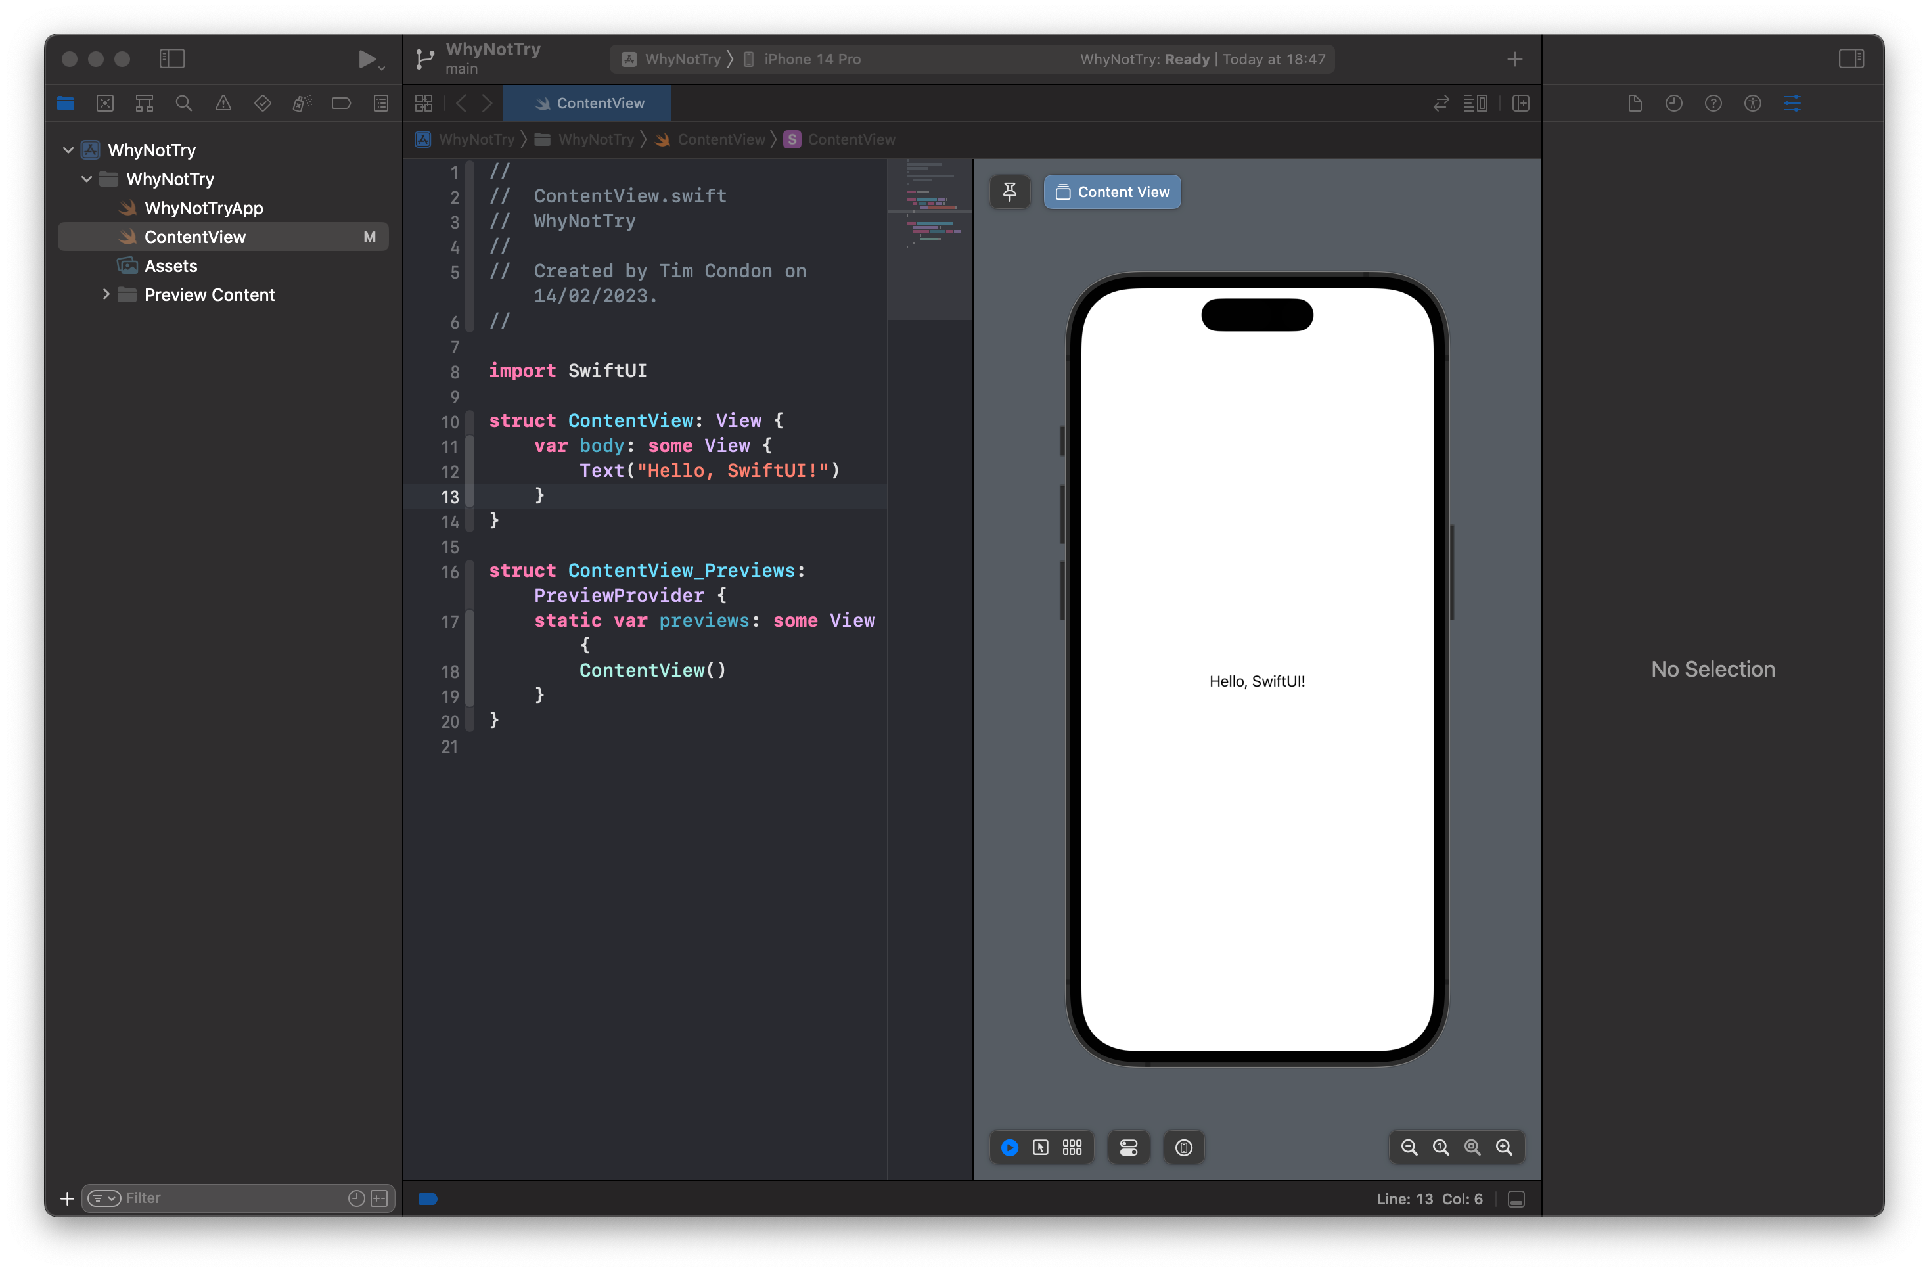Preview on device button
Image resolution: width=1929 pixels, height=1272 pixels.
click(x=1183, y=1147)
